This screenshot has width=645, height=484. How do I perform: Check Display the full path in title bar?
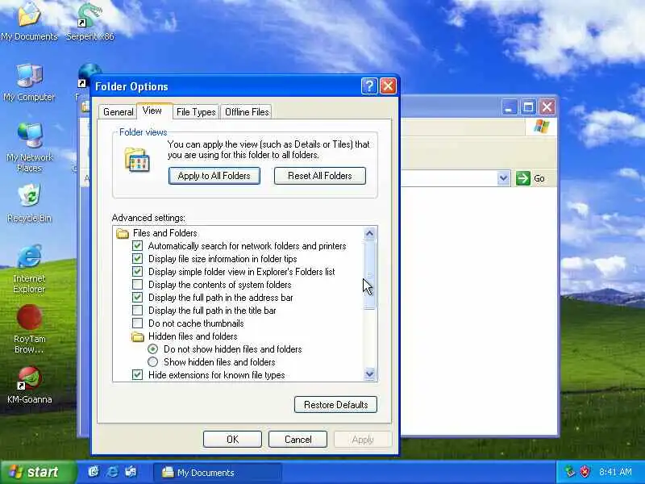pyautogui.click(x=137, y=311)
